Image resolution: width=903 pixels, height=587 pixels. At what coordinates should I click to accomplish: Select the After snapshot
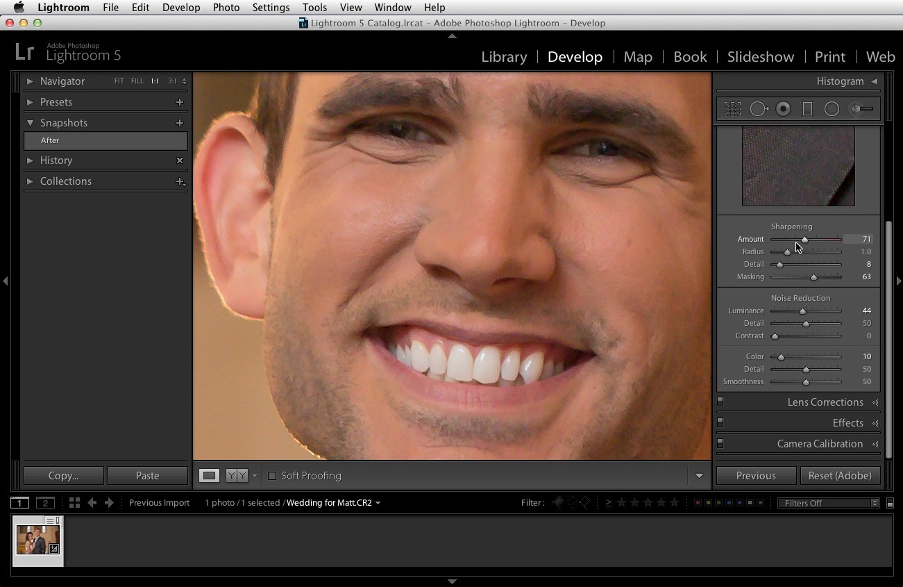(x=106, y=140)
